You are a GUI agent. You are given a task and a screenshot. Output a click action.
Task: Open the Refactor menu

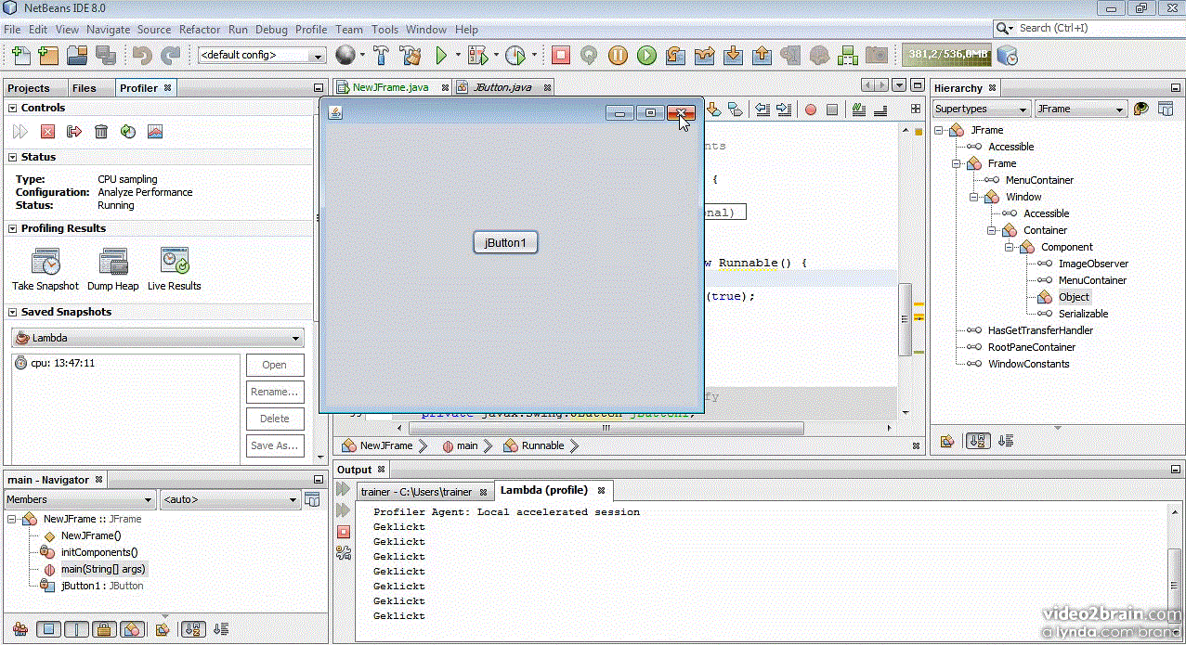(200, 29)
